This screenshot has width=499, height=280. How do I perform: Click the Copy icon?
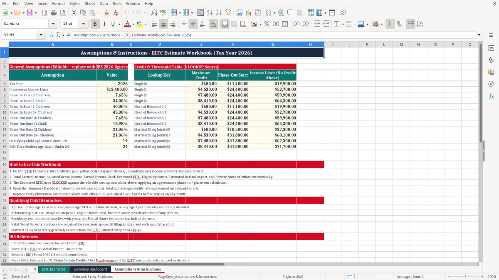pyautogui.click(x=83, y=13)
